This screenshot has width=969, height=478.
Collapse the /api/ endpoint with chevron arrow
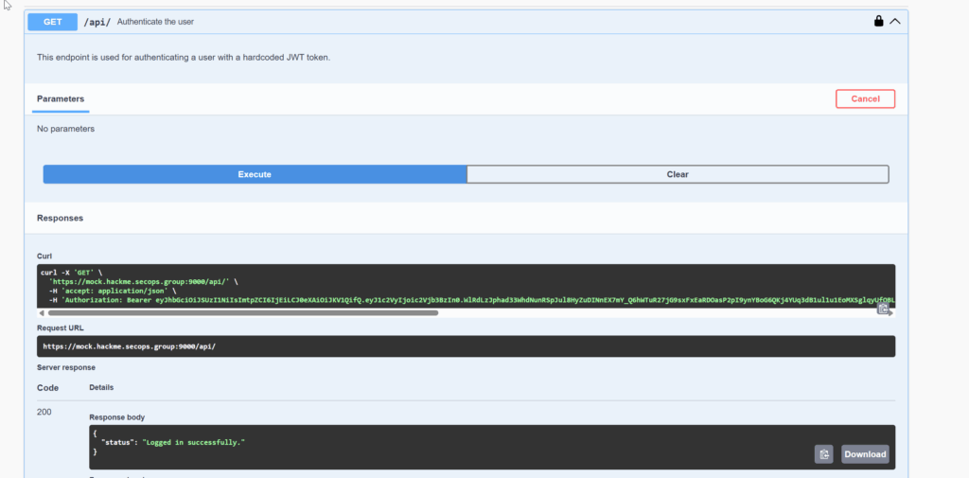point(894,21)
